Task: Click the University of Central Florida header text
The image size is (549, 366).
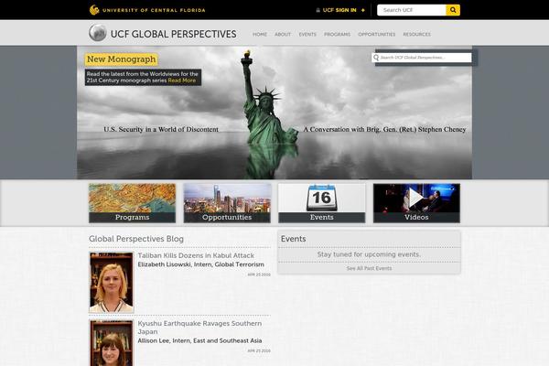Action: (x=154, y=10)
